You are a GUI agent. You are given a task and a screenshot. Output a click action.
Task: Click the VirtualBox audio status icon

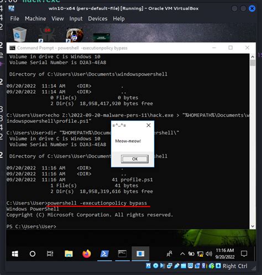163,266
